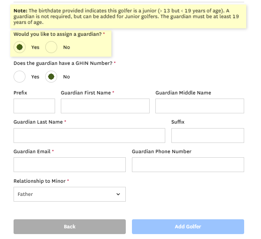Open the Relationship to Minor dropdown
Image resolution: width=261 pixels, height=239 pixels.
coord(69,194)
